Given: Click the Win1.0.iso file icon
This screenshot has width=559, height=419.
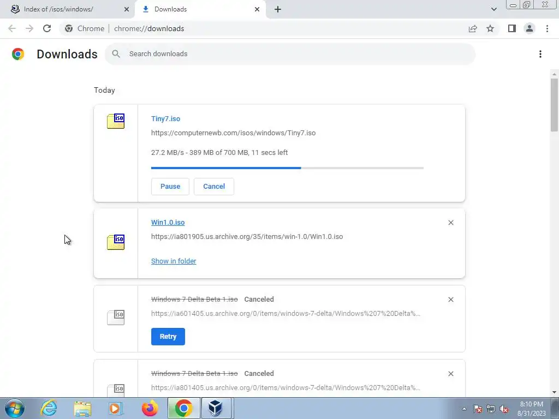Looking at the screenshot, I should [116, 242].
